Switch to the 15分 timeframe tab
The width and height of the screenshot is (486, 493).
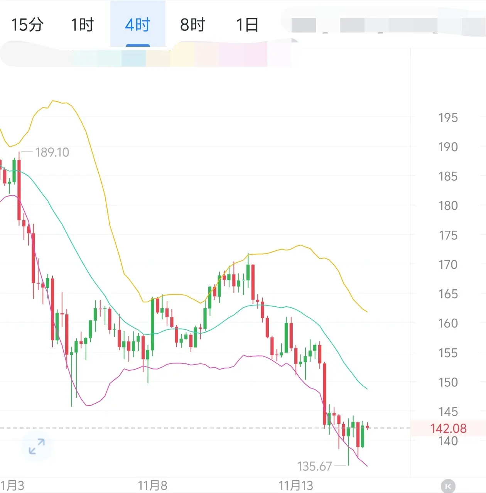pos(27,25)
